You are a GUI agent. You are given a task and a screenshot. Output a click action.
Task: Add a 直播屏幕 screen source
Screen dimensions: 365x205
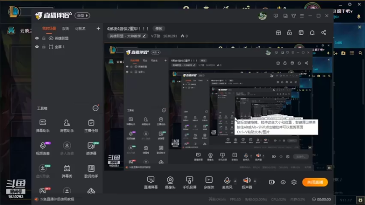[x=151, y=183]
